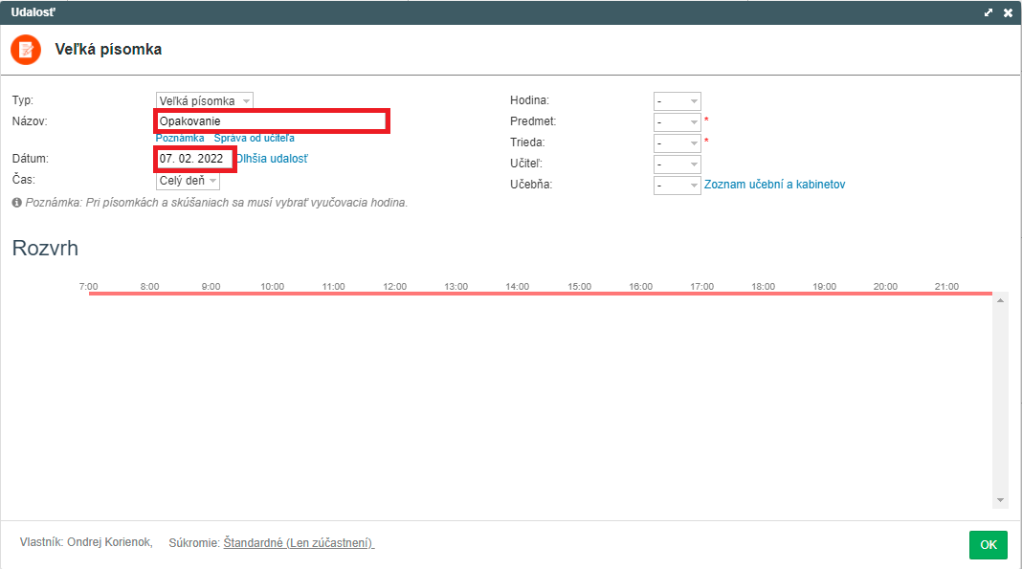Image resolution: width=1022 pixels, height=569 pixels.
Task: Click the info icon before Poznámka note
Action: (x=17, y=203)
